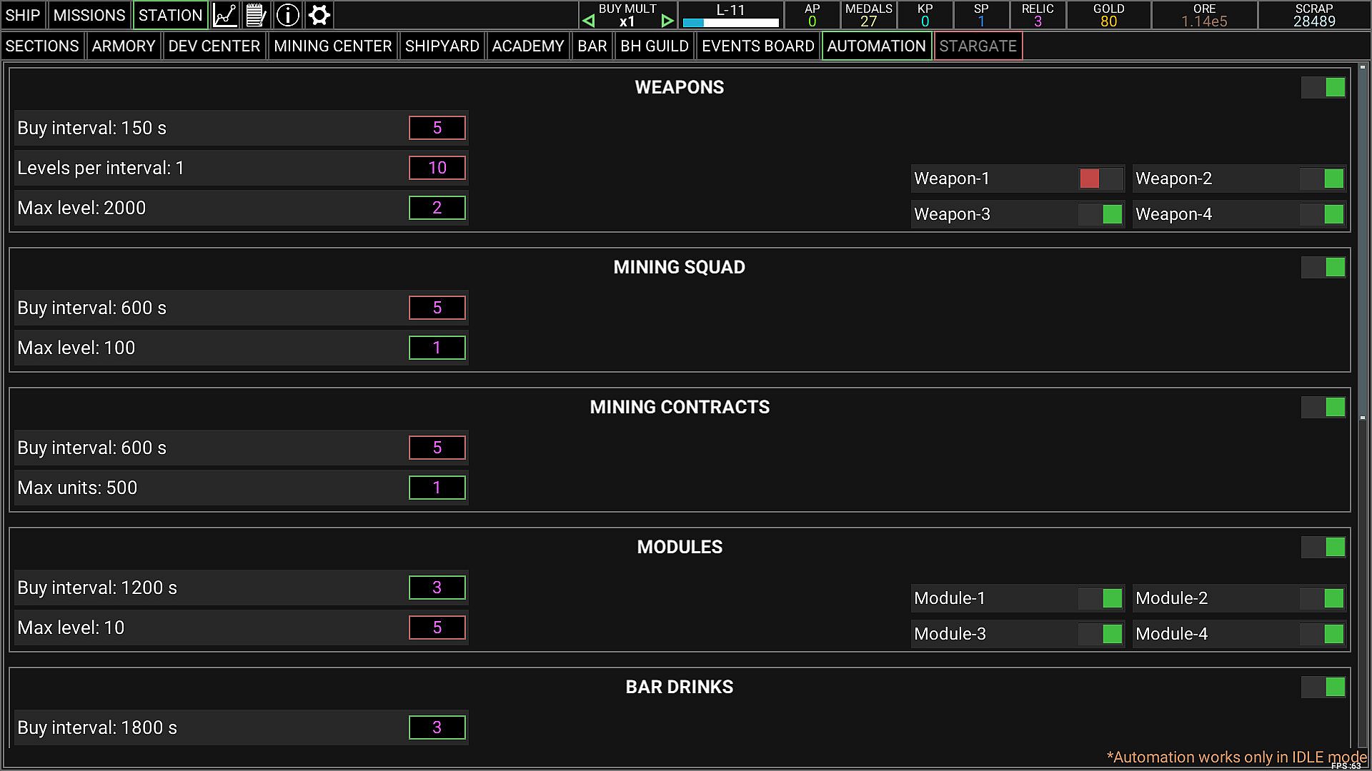The height and width of the screenshot is (771, 1372).
Task: Turn off Mining Squad automation switch
Action: (1323, 267)
